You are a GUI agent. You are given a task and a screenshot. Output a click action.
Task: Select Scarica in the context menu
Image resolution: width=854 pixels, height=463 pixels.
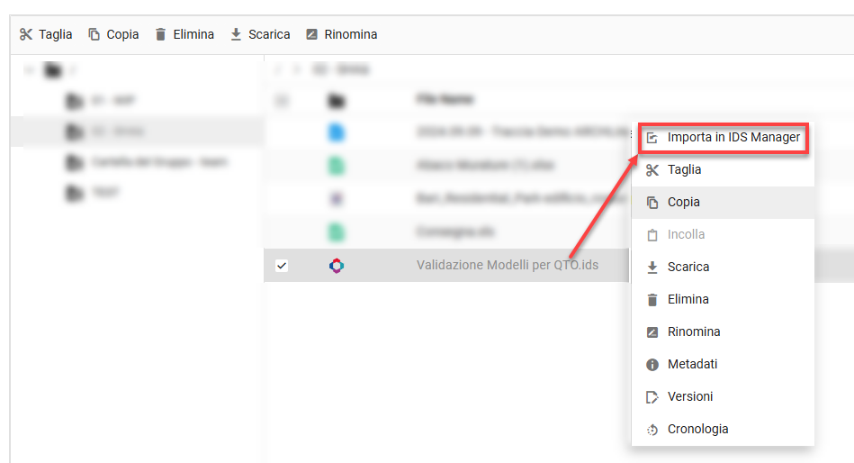[x=688, y=268]
